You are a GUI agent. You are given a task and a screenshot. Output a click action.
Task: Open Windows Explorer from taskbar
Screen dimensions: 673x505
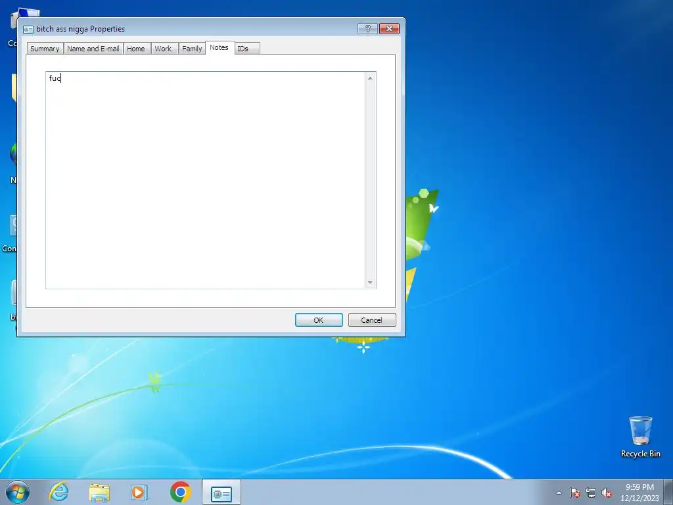(99, 492)
